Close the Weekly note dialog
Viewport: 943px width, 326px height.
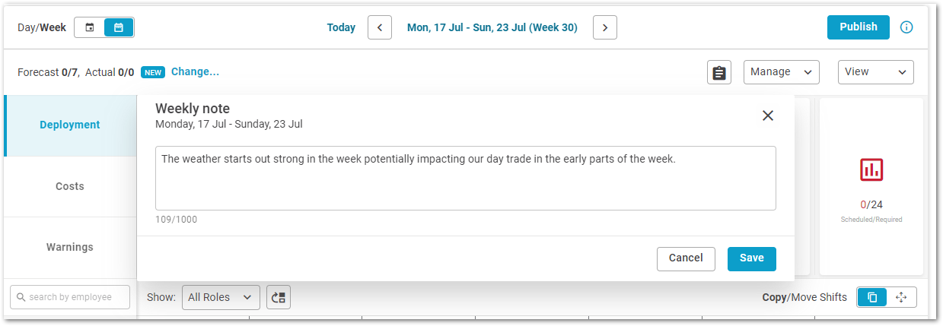click(768, 116)
